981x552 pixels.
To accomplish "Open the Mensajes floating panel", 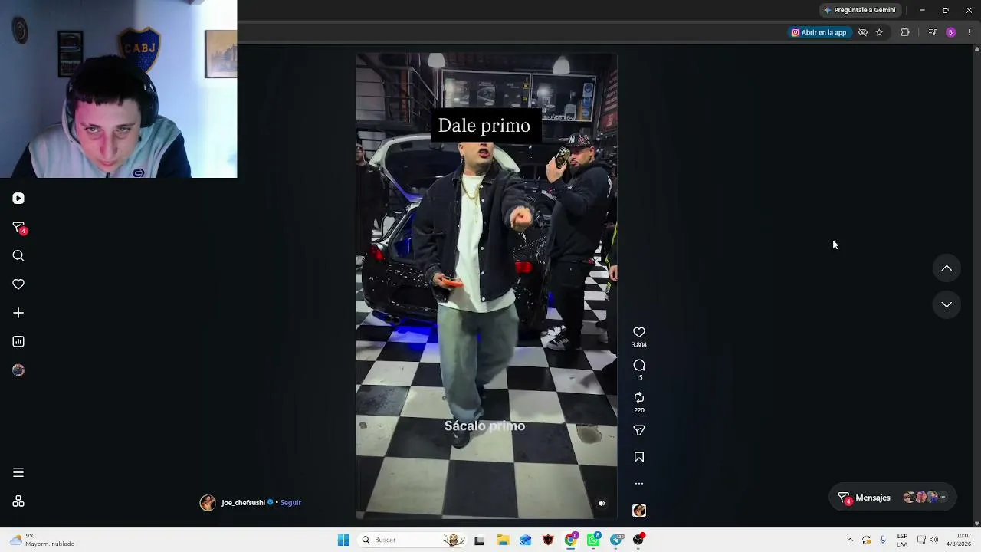I will coord(894,498).
